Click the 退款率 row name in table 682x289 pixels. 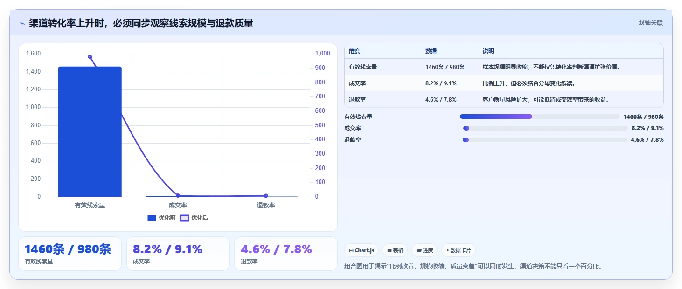click(x=357, y=100)
